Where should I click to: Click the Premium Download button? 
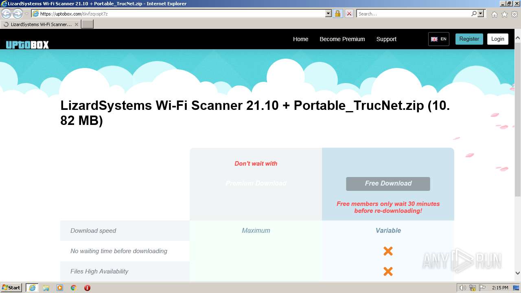pyautogui.click(x=256, y=184)
